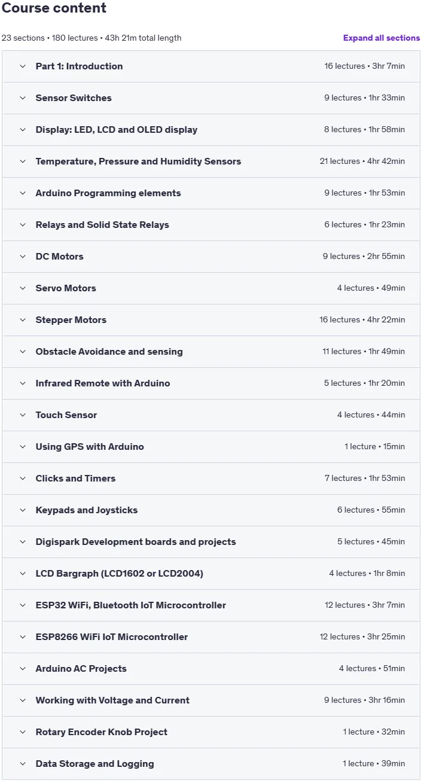Select Using GPS with Arduino section

click(x=211, y=447)
